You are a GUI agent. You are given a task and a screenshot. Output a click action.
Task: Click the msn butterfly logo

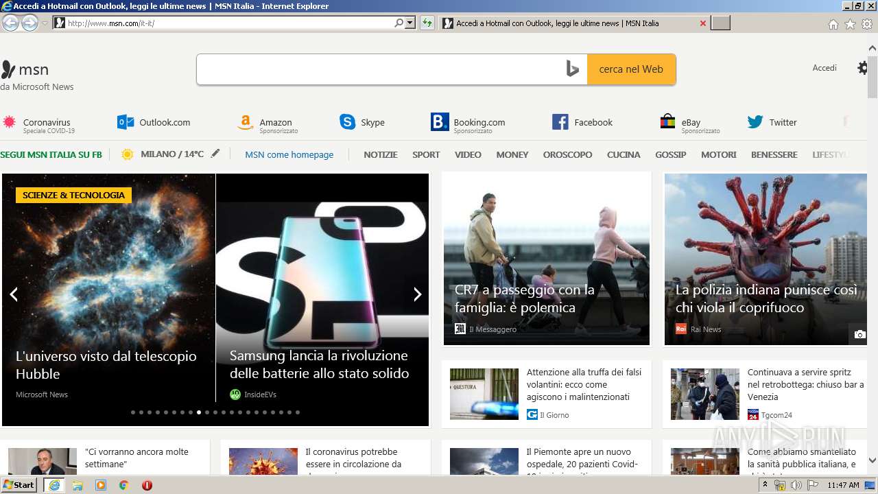pos(25,69)
